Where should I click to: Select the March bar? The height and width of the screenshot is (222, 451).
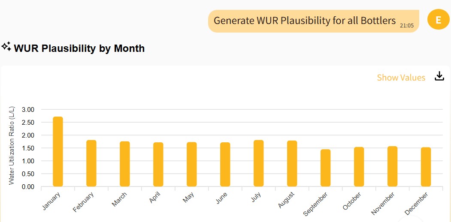[125, 164]
